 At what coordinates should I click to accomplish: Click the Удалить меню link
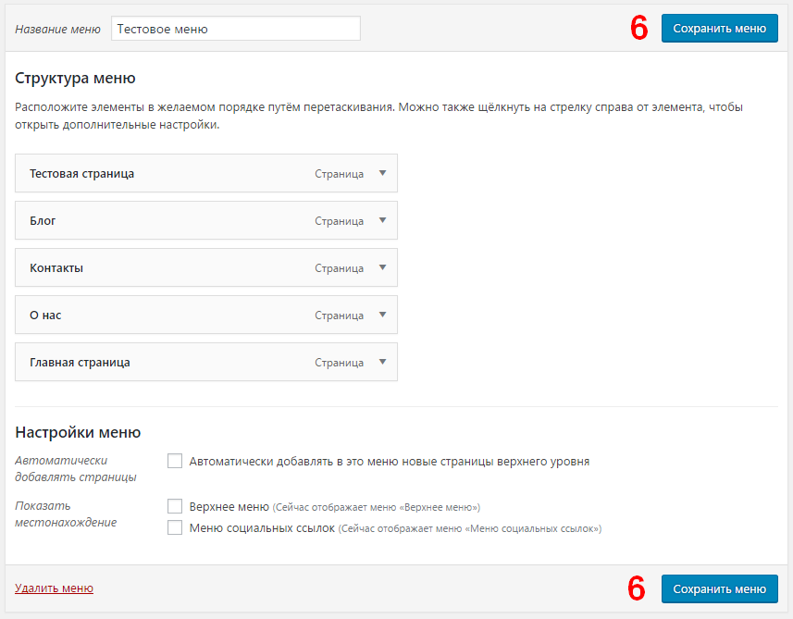click(x=54, y=588)
